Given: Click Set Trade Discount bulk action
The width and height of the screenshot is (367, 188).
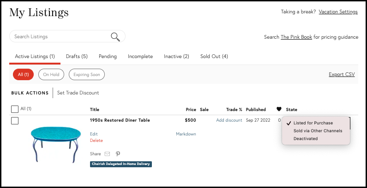Looking at the screenshot, I should click(x=78, y=93).
